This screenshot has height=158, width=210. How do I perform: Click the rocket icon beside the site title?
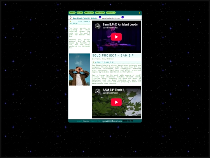tap(70, 17)
